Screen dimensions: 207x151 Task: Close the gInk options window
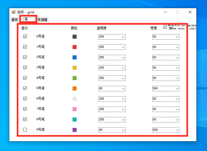[x=190, y=12]
